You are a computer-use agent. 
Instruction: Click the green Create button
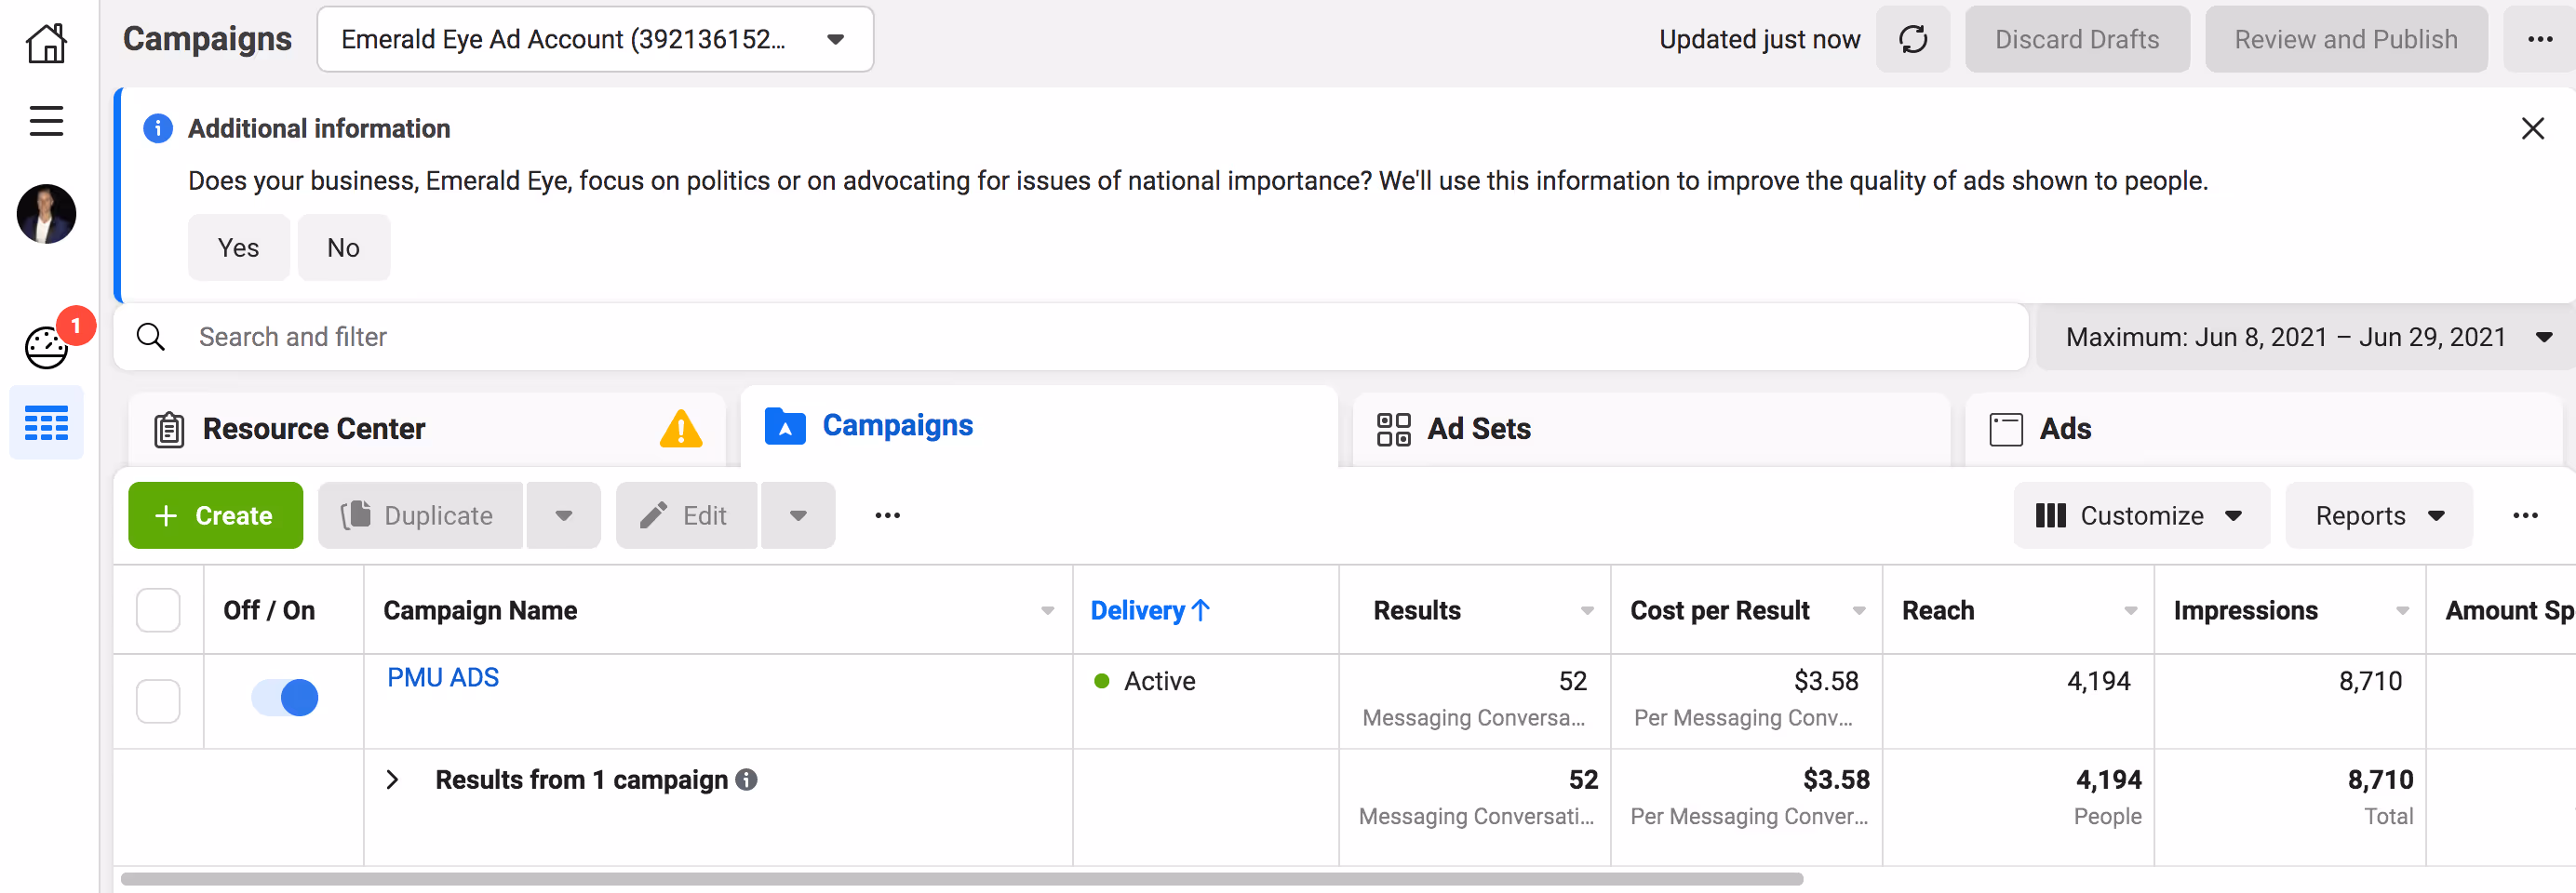[x=215, y=515]
